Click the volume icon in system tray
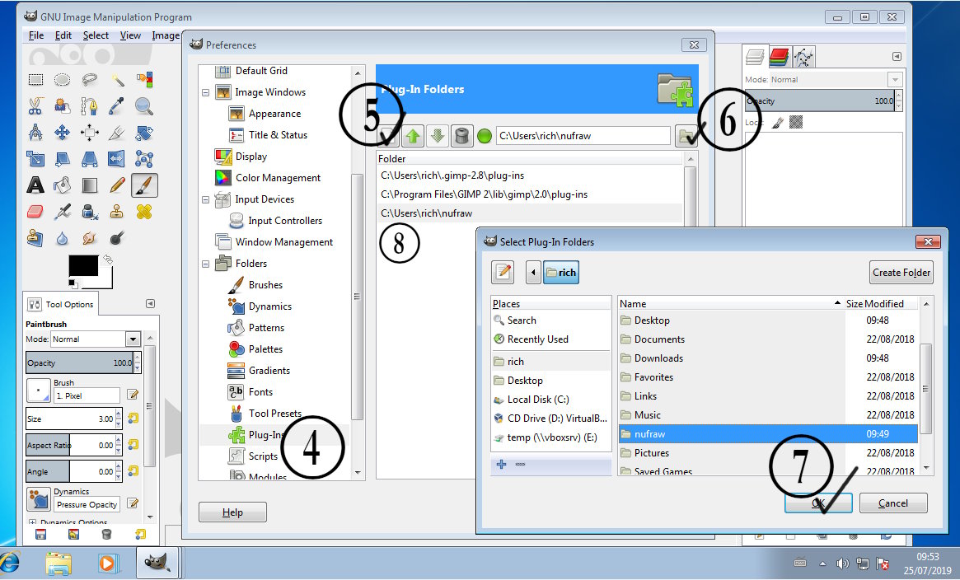 click(842, 564)
